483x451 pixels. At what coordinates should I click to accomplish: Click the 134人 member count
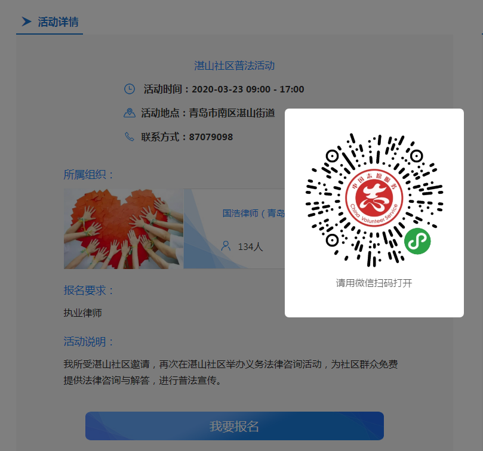tap(250, 246)
